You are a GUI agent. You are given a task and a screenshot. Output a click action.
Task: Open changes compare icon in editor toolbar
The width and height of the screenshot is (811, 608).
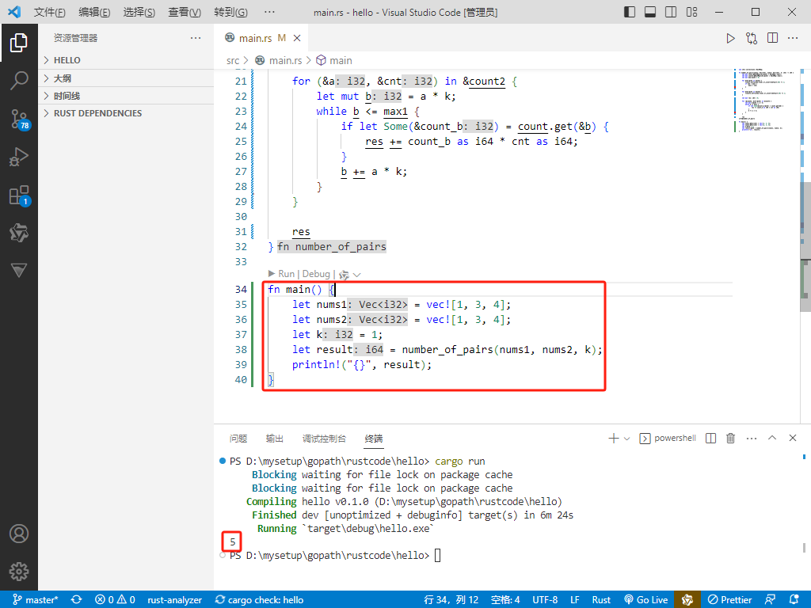click(752, 38)
